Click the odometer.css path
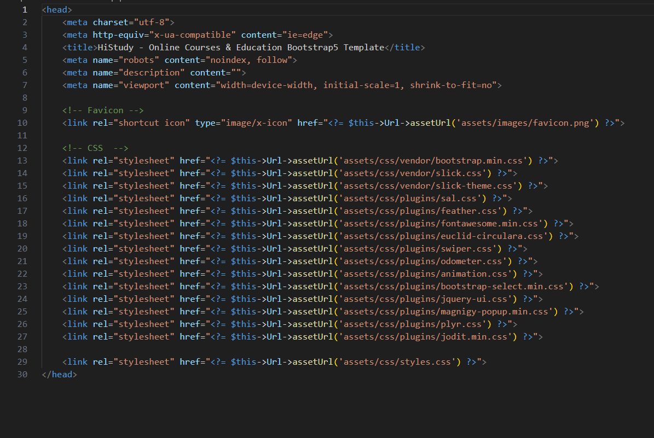This screenshot has width=654, height=438. click(x=423, y=261)
